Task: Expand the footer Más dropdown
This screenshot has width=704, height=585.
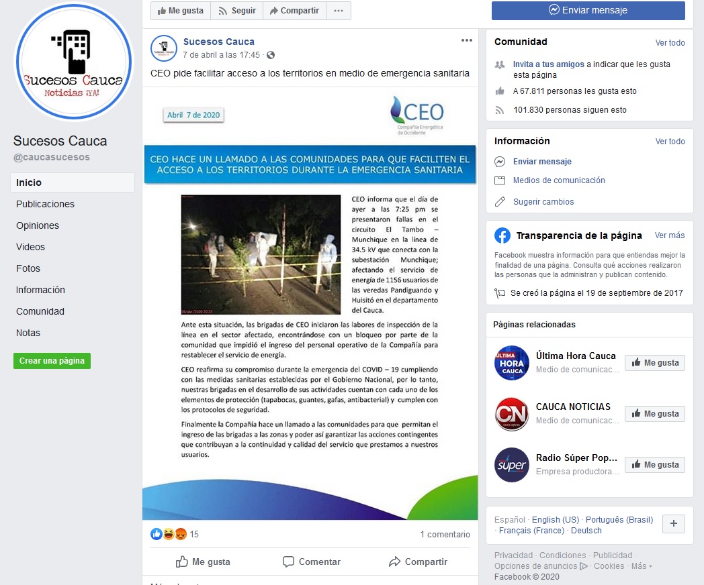Action: tap(642, 566)
